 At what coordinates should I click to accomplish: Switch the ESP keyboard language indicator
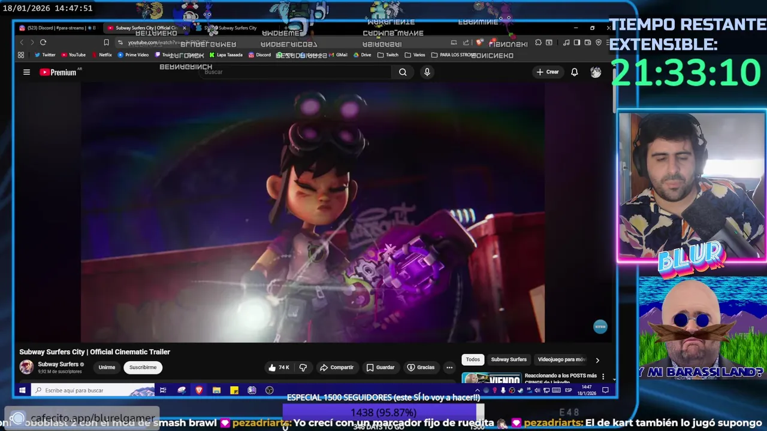568,390
